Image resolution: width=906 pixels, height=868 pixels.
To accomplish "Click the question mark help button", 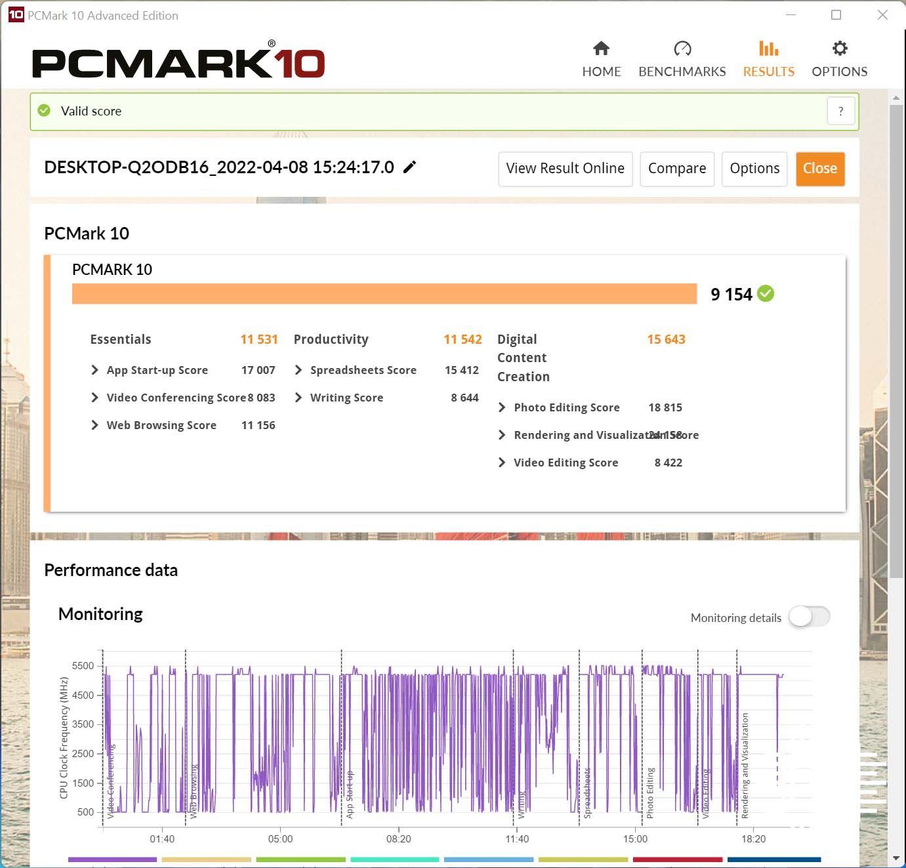I will (840, 112).
